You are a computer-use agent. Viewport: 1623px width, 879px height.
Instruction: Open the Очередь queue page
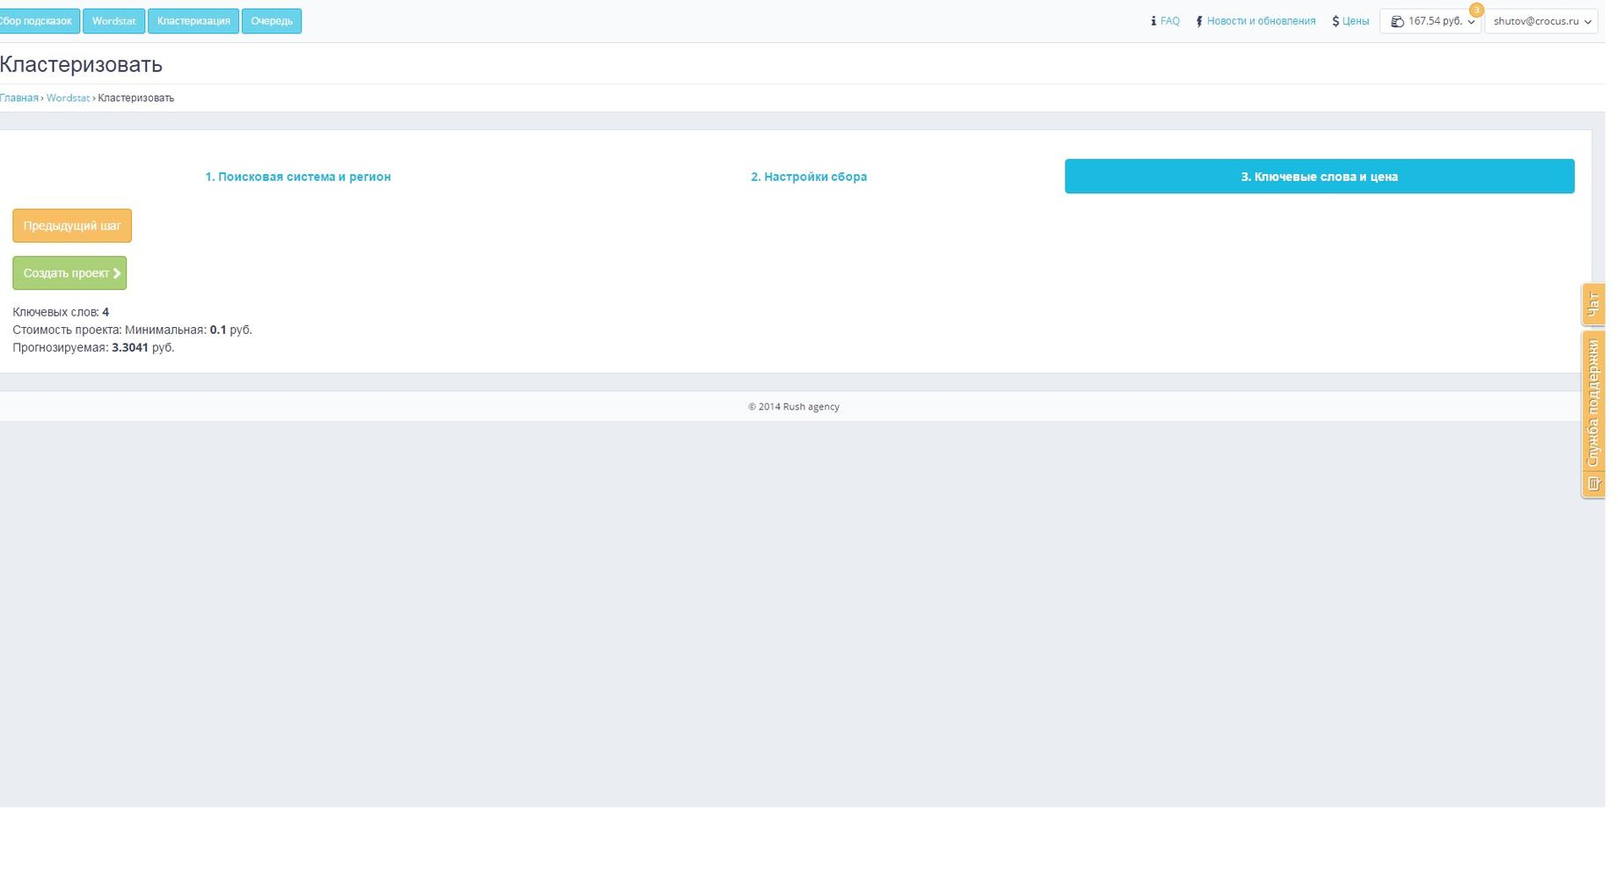click(x=272, y=21)
